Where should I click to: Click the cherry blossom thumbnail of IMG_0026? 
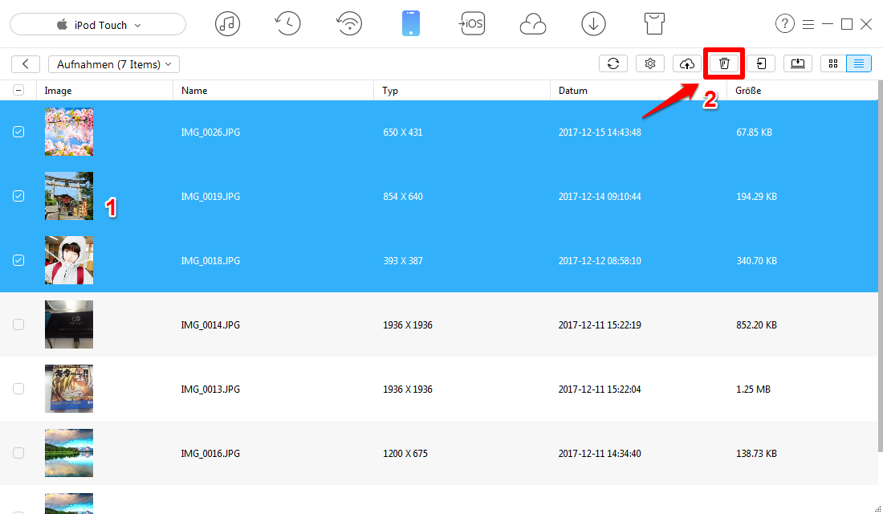click(x=69, y=132)
